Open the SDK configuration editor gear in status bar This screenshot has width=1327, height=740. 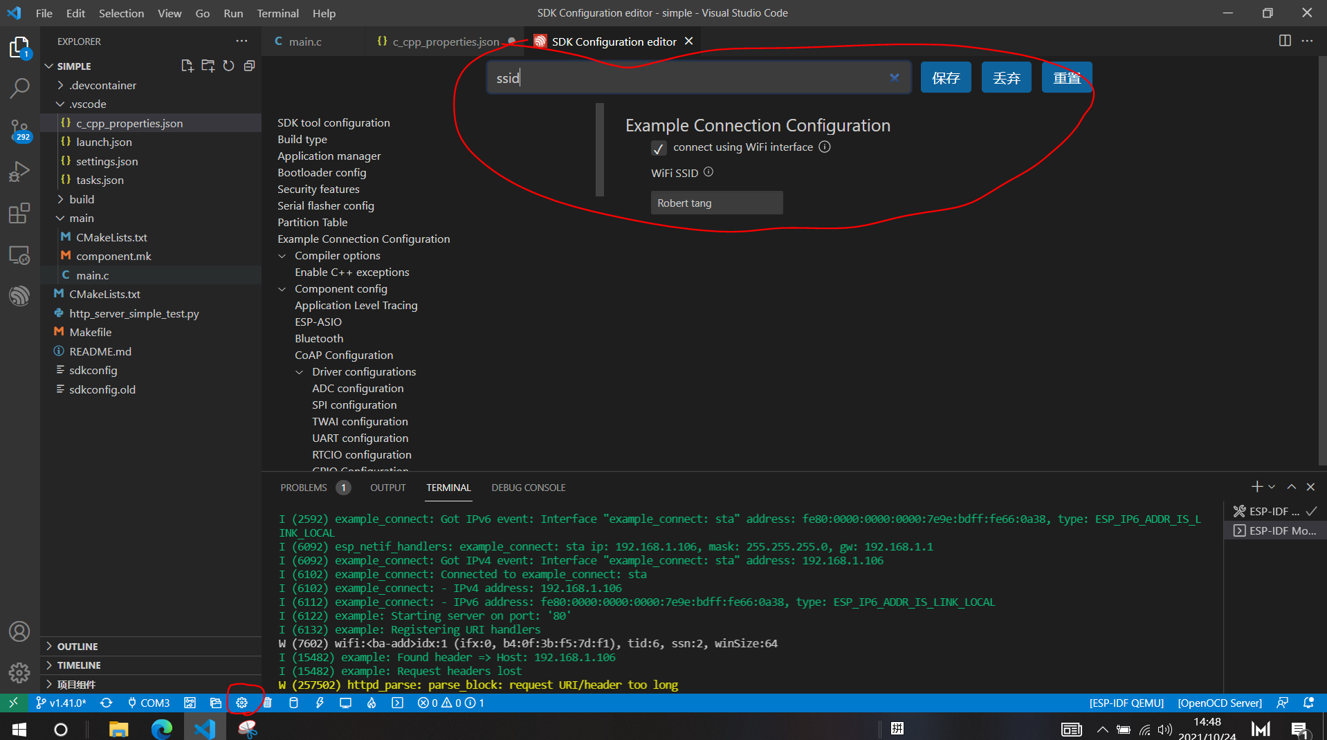coord(241,703)
